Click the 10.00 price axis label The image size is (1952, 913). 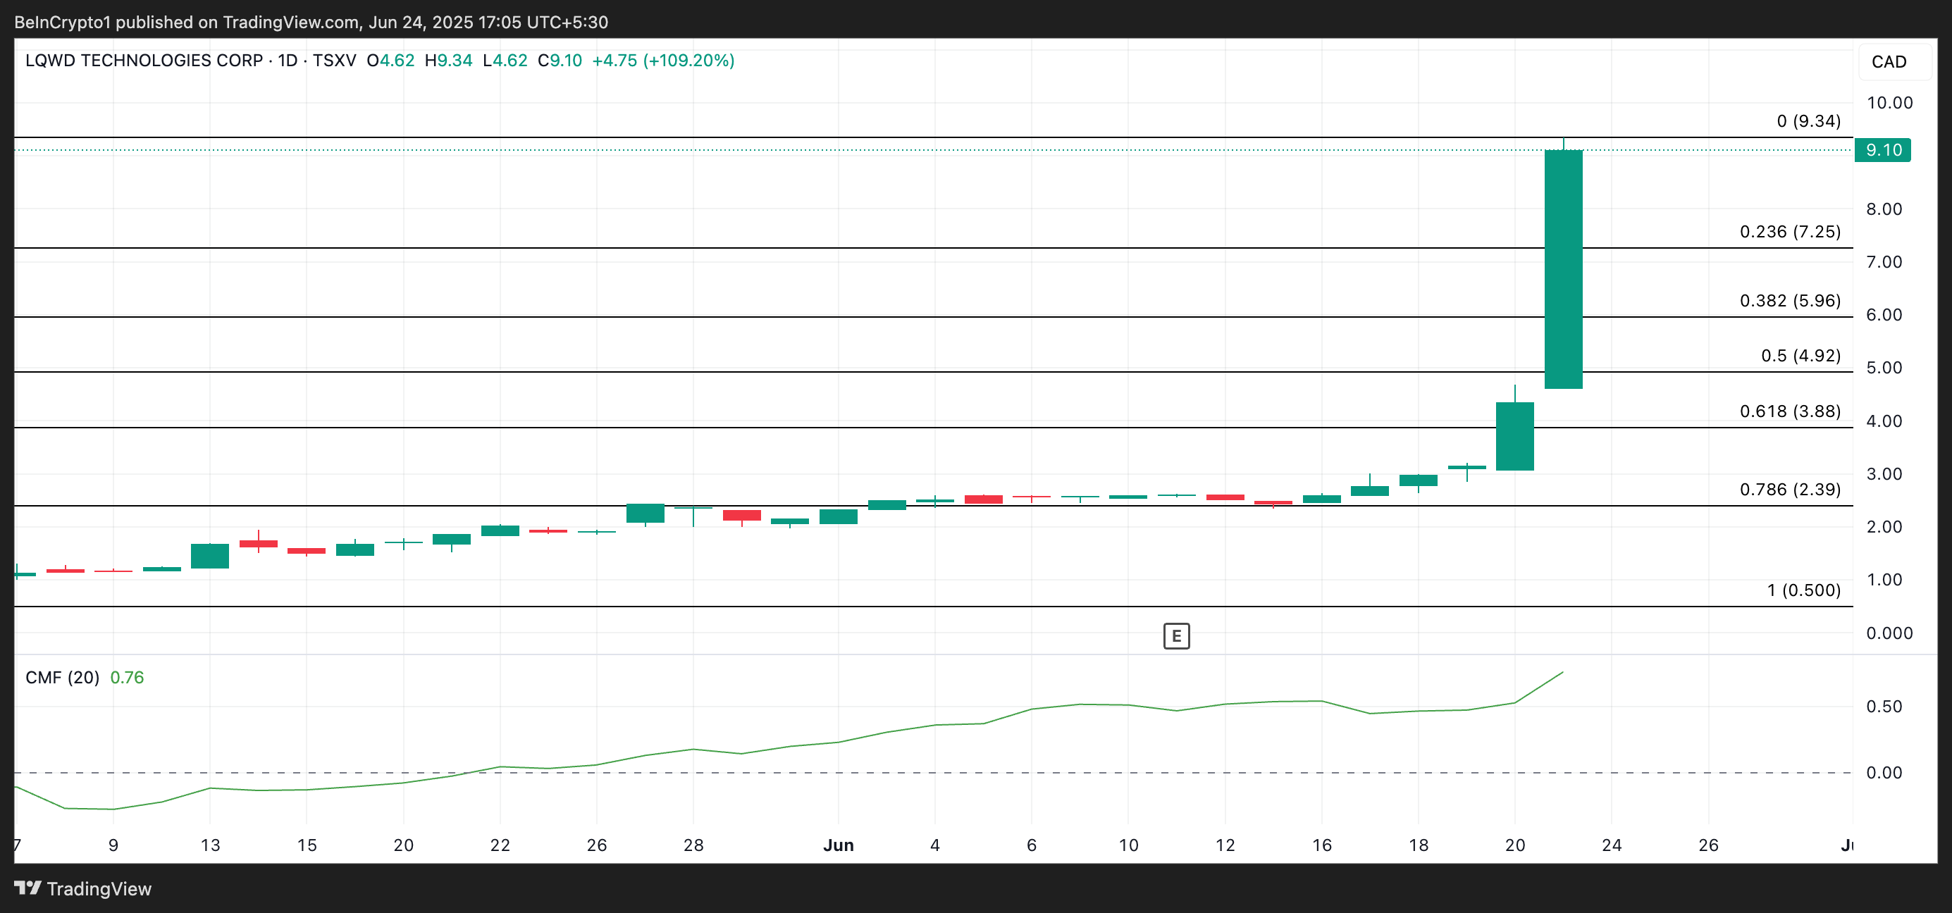(1889, 103)
